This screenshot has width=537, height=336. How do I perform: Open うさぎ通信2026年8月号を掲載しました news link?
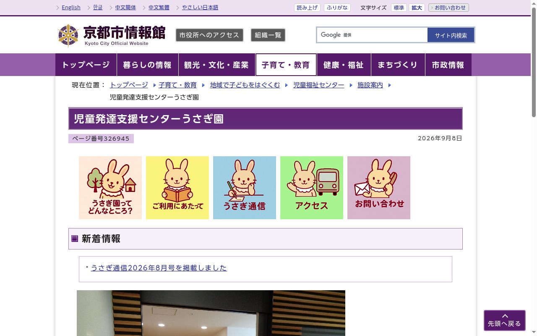click(x=159, y=268)
